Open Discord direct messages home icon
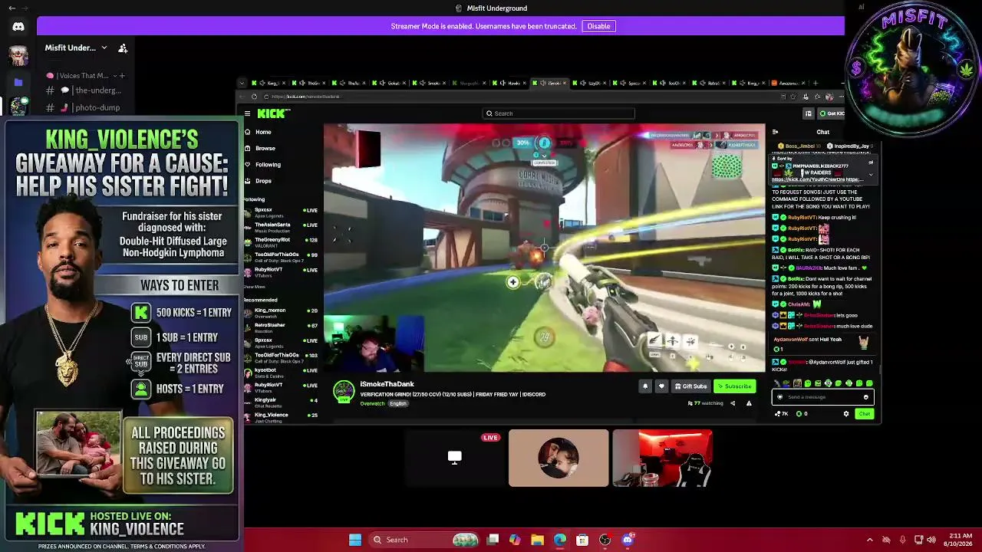Viewport: 982px width, 552px height. click(18, 27)
